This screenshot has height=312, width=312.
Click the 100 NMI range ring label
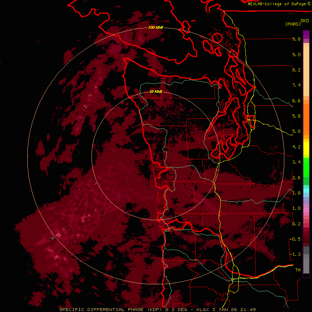156,27
